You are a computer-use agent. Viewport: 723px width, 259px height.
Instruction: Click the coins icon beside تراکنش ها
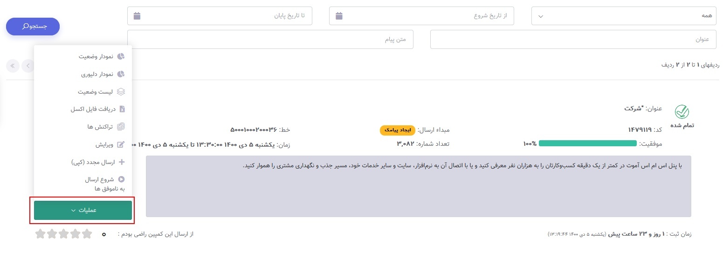coord(121,127)
